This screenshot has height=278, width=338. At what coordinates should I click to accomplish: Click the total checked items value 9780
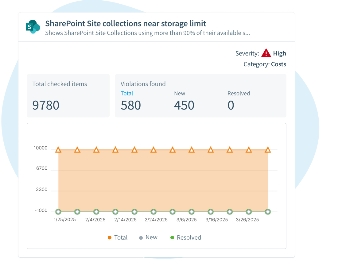click(x=46, y=105)
